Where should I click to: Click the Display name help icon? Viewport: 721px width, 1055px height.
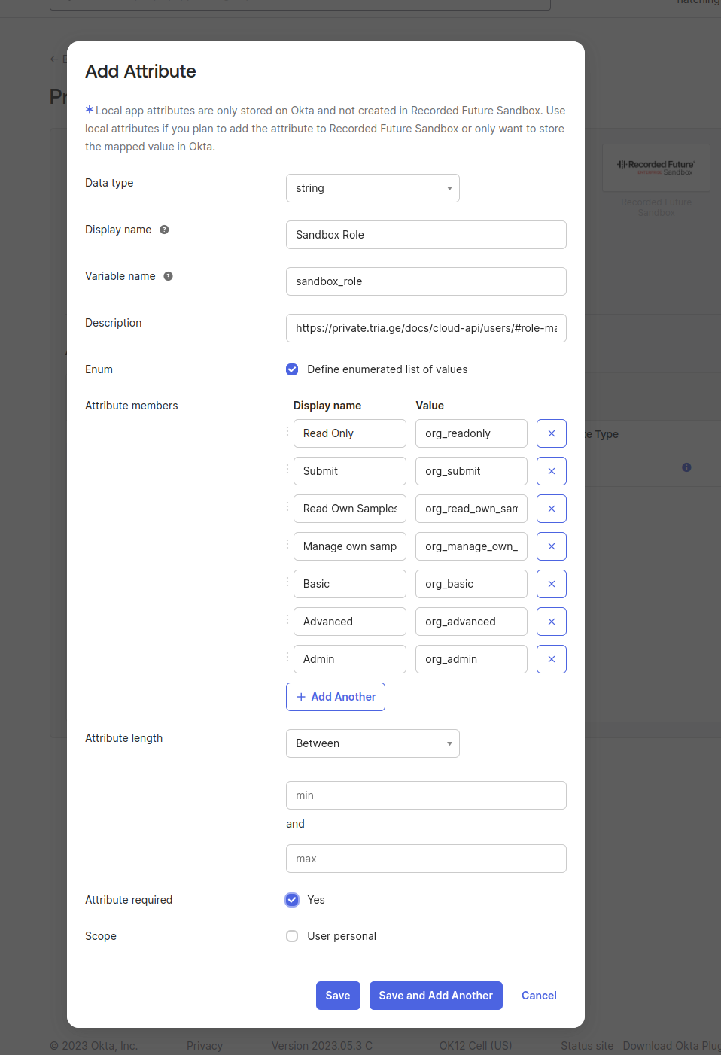click(164, 230)
